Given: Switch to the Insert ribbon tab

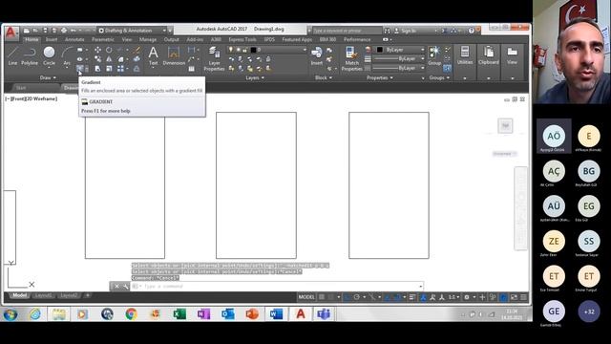Looking at the screenshot, I should (x=52, y=39).
